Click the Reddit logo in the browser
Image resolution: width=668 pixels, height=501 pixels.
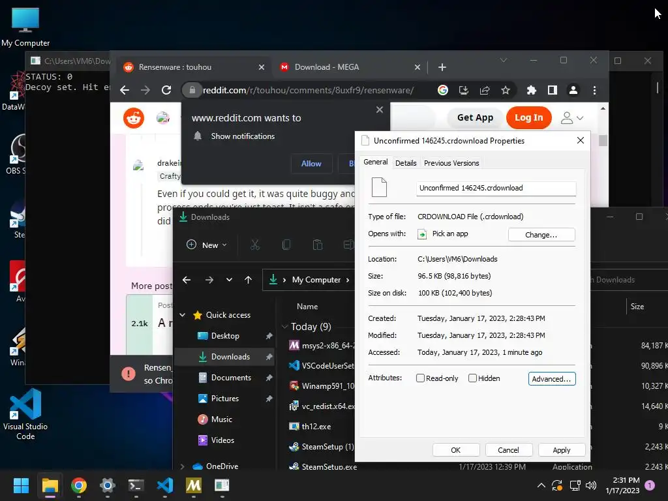[134, 118]
